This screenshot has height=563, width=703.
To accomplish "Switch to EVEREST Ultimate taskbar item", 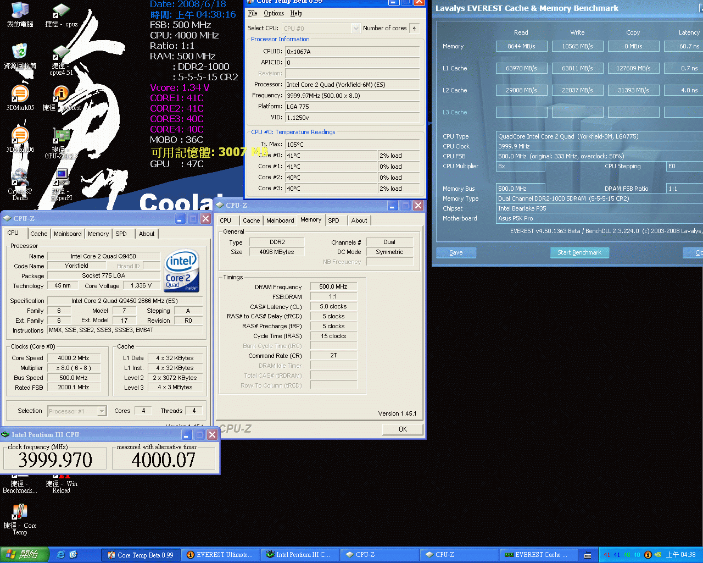I will 220,555.
